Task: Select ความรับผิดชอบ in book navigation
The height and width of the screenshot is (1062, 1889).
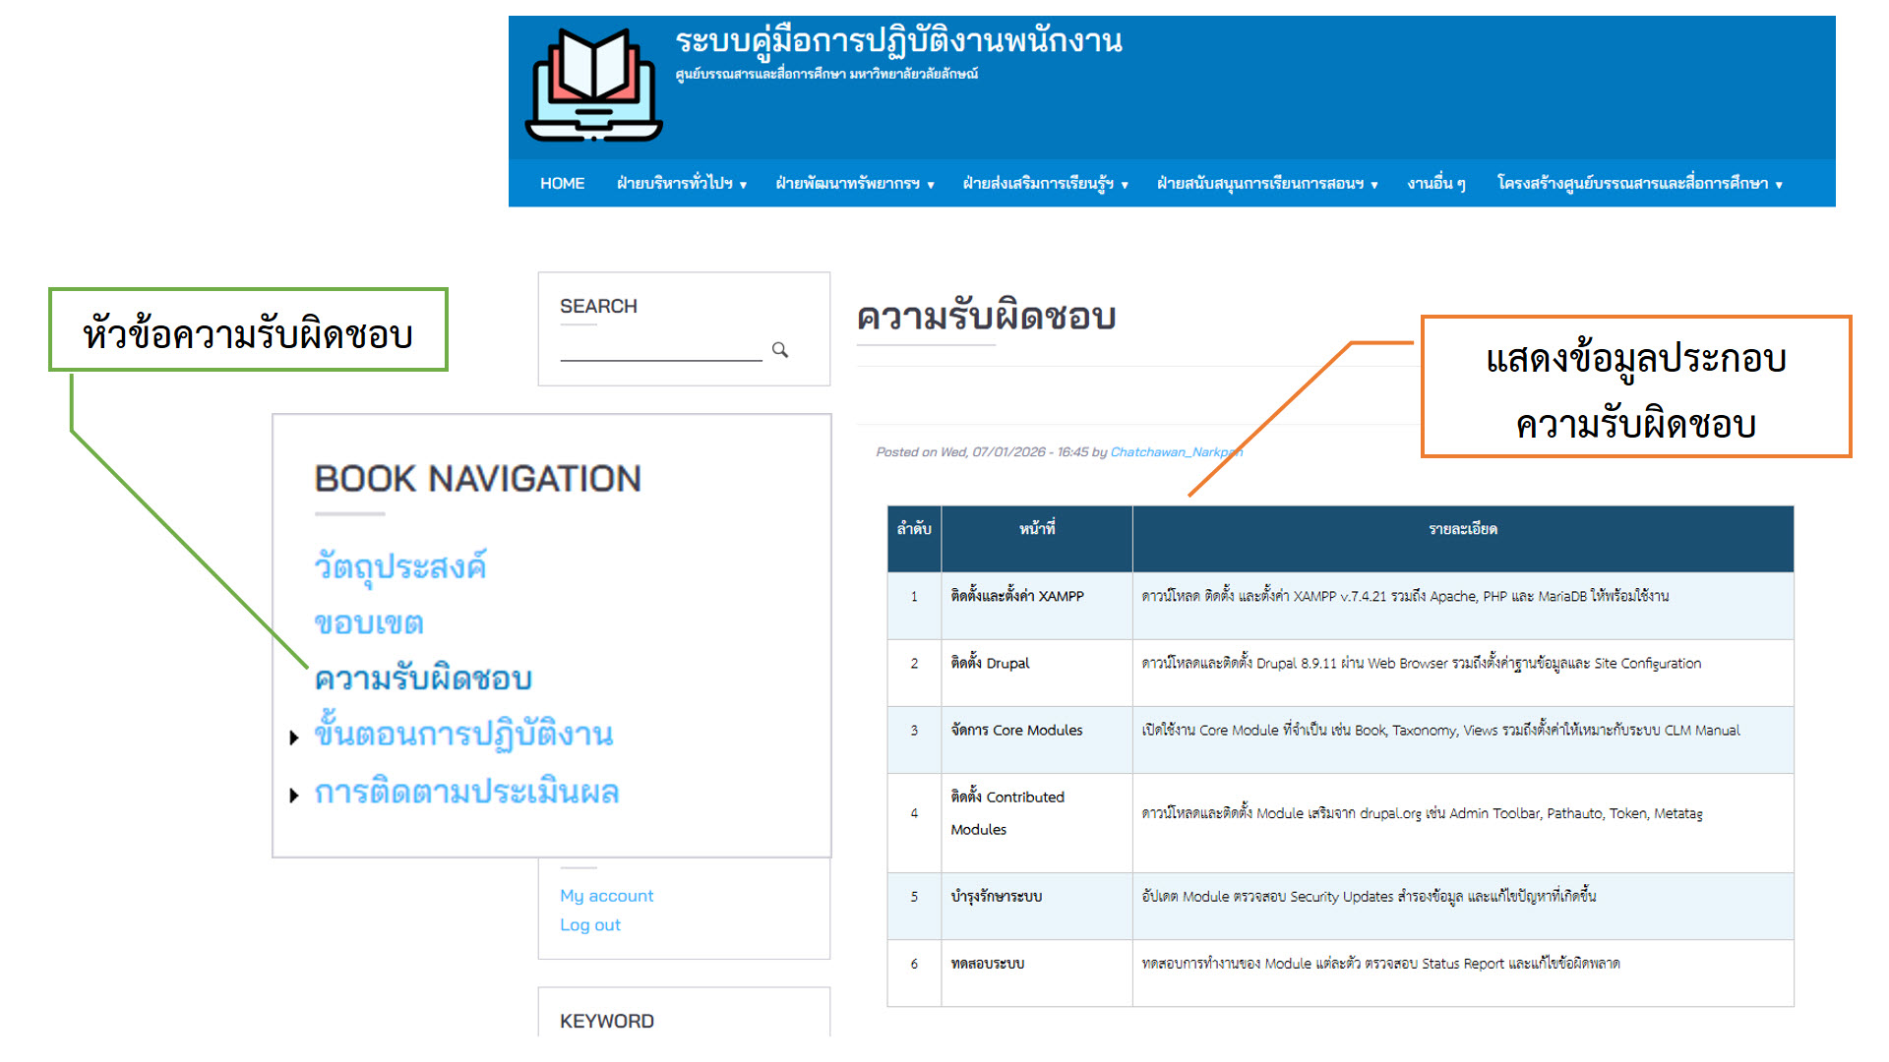Action: (x=423, y=678)
